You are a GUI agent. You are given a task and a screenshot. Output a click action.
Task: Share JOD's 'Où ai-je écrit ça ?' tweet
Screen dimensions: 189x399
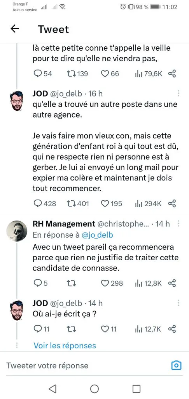172,329
